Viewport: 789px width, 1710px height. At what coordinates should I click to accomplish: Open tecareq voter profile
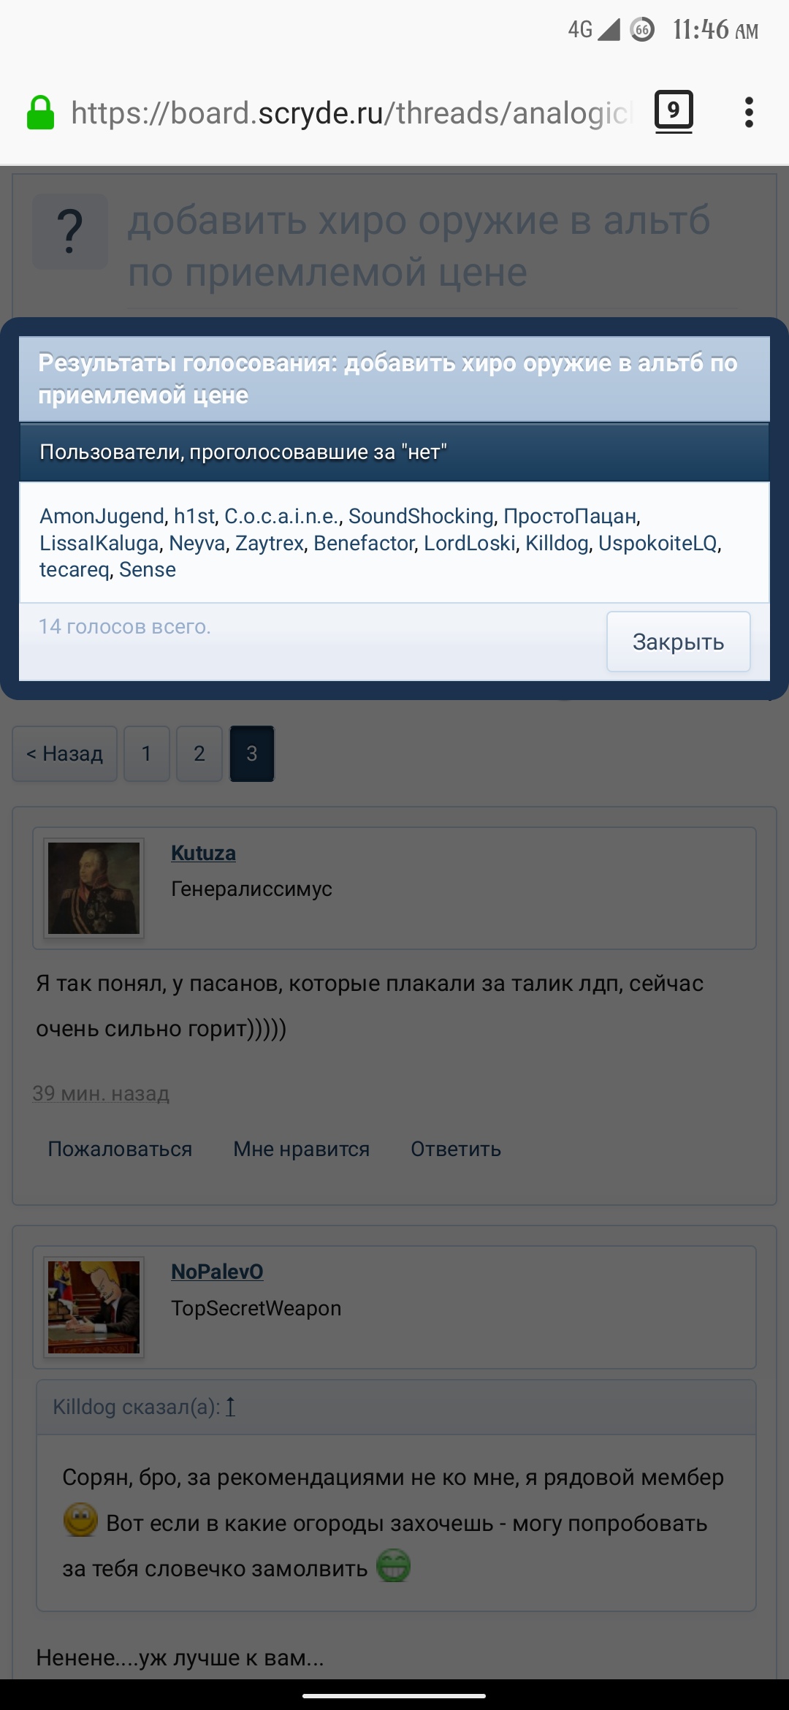pos(74,569)
